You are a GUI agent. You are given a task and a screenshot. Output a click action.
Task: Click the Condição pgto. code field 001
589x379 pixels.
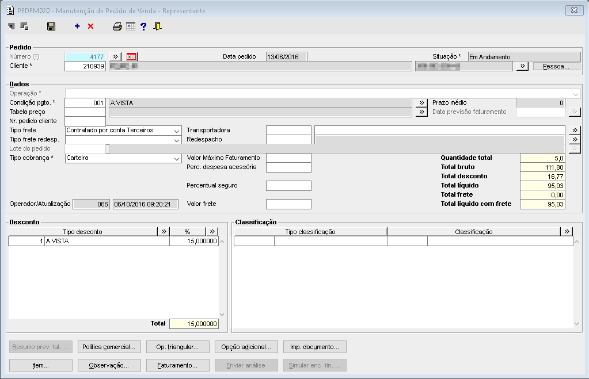coord(85,103)
